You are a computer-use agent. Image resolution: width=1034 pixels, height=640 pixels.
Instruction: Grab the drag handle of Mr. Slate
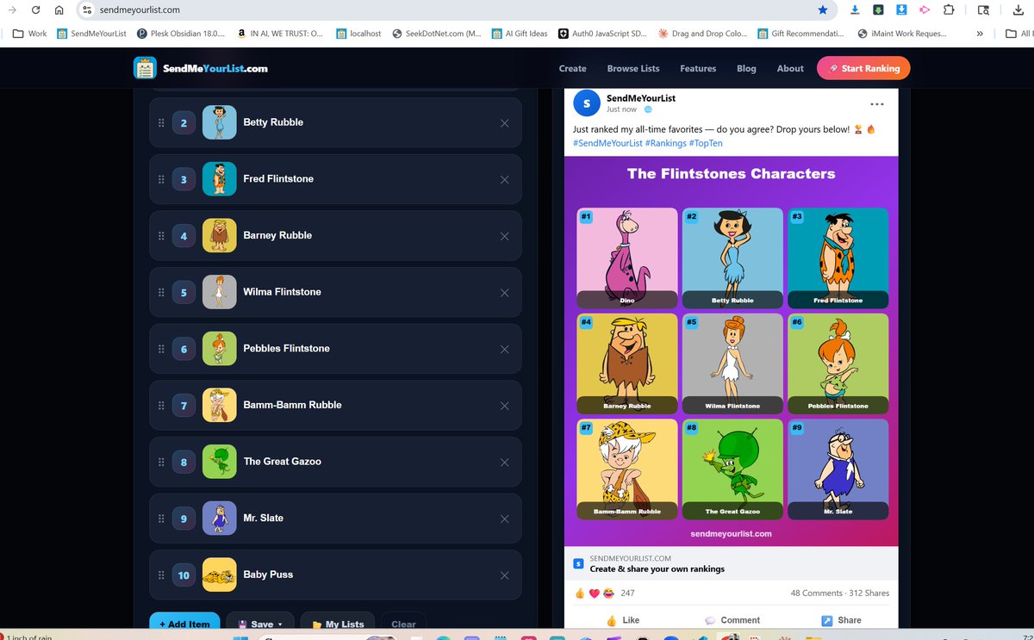[161, 519]
